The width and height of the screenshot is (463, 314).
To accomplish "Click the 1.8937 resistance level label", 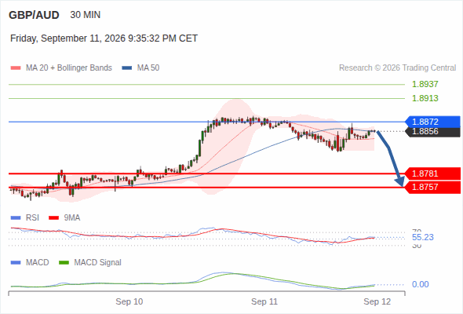I will 425,84.
